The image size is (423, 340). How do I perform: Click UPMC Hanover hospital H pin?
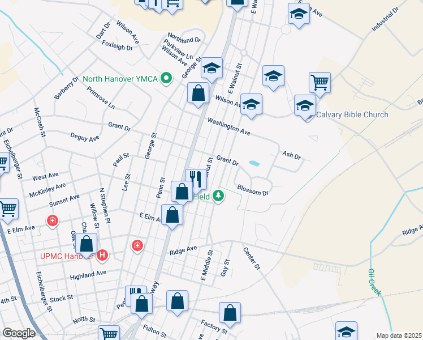102,255
